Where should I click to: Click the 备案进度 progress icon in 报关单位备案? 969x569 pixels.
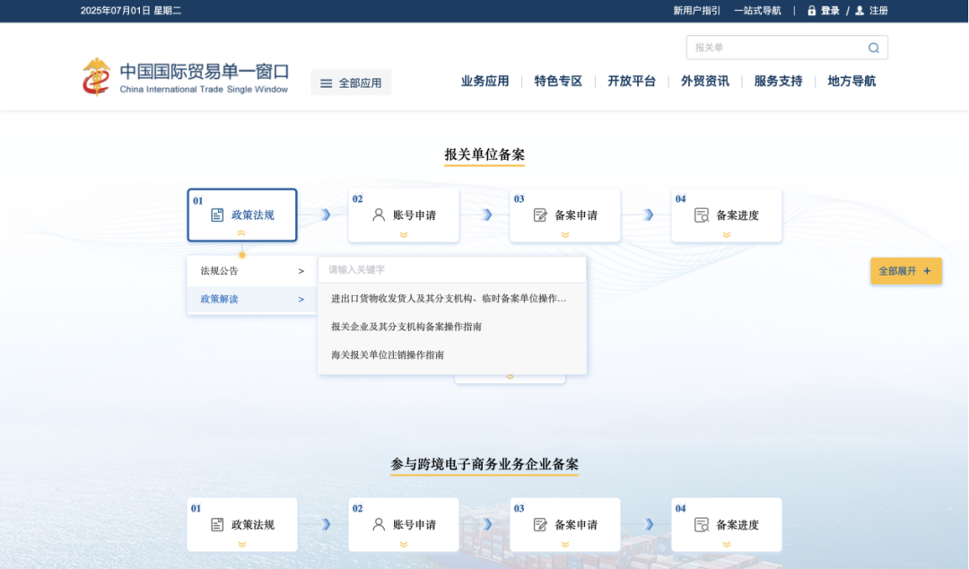click(x=701, y=214)
